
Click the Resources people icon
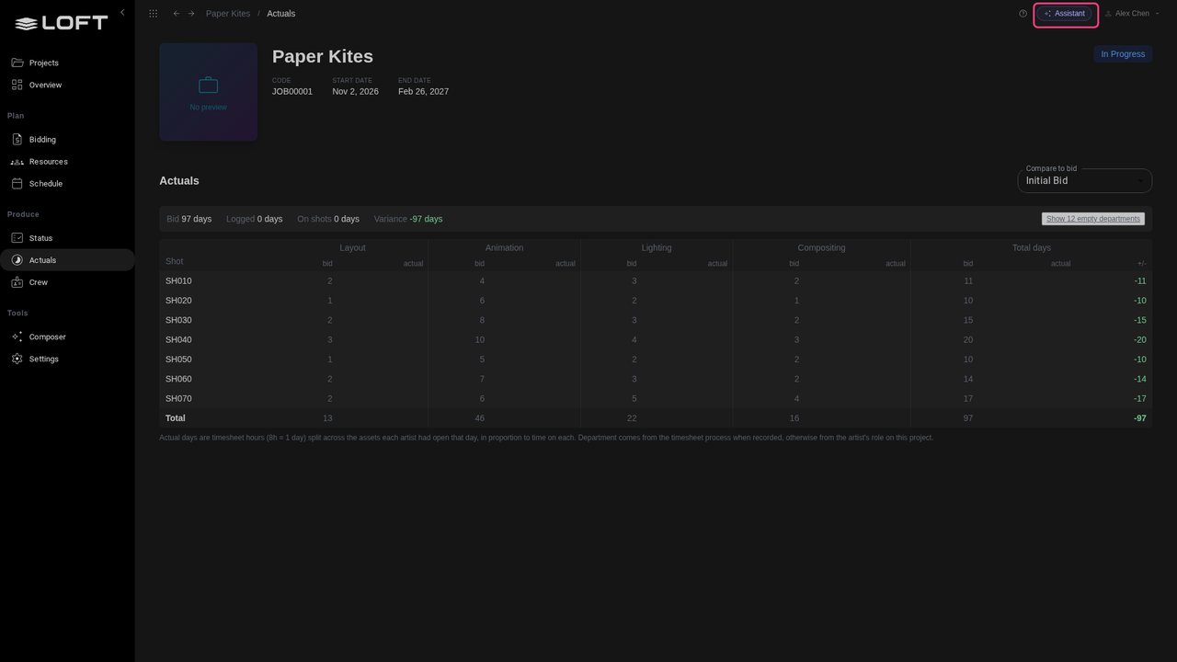[17, 162]
